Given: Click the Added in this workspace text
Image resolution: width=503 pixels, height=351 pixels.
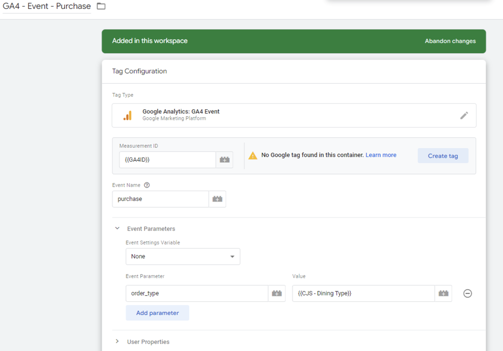Looking at the screenshot, I should coord(150,41).
